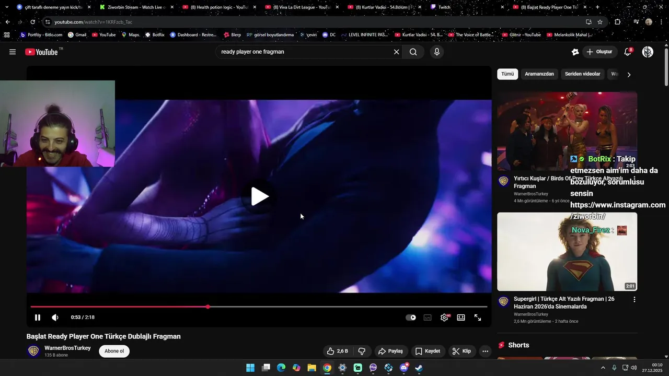Click the progress bar scrubber handle
This screenshot has height=376, width=669.
coord(208,307)
